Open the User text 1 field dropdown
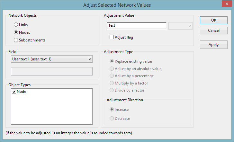The image size is (234, 142). pyautogui.click(x=51, y=59)
